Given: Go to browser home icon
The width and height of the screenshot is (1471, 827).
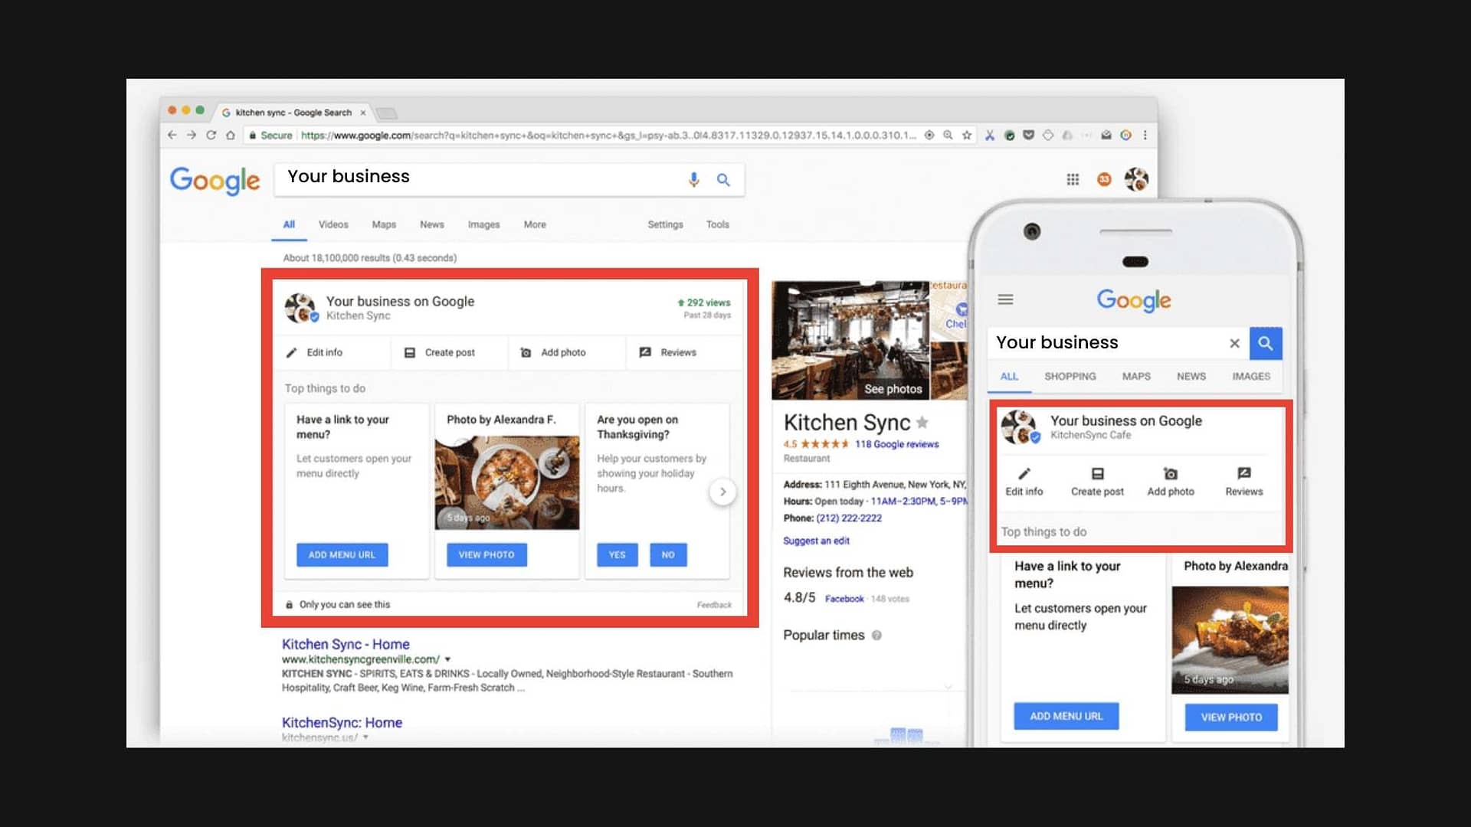Looking at the screenshot, I should (230, 136).
